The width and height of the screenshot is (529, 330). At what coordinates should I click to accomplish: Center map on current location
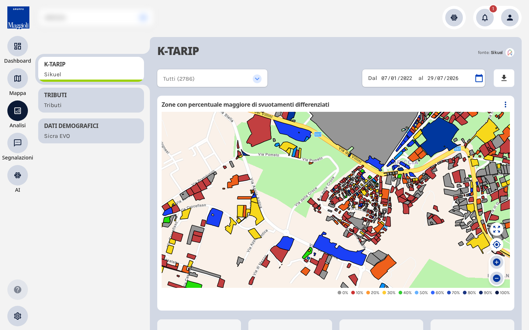coord(497,245)
